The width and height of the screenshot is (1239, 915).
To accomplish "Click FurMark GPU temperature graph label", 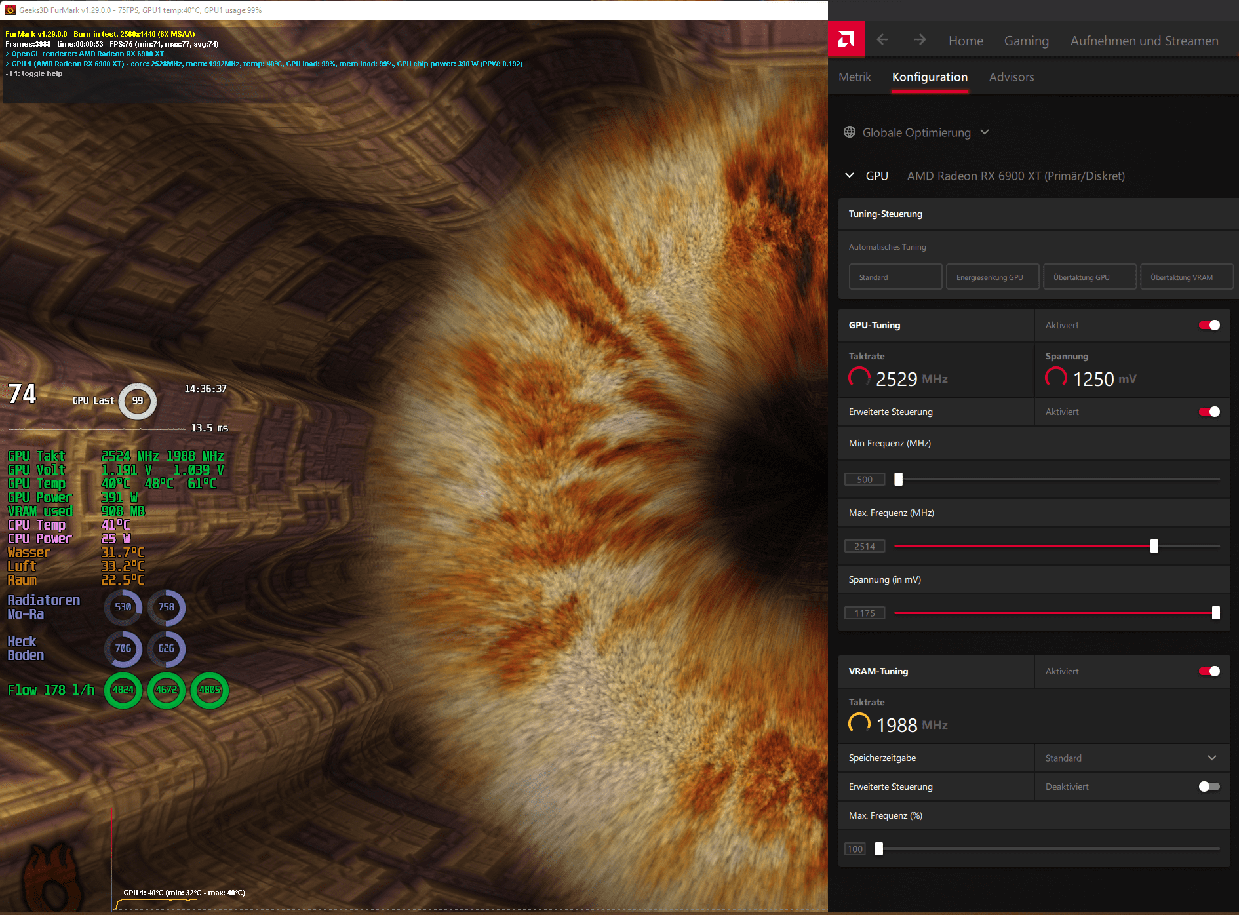I will click(x=184, y=893).
